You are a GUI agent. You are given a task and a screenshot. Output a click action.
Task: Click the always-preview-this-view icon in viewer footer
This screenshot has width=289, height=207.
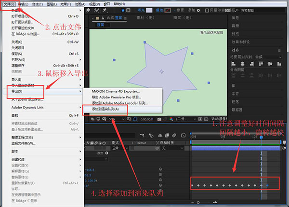[92, 119]
